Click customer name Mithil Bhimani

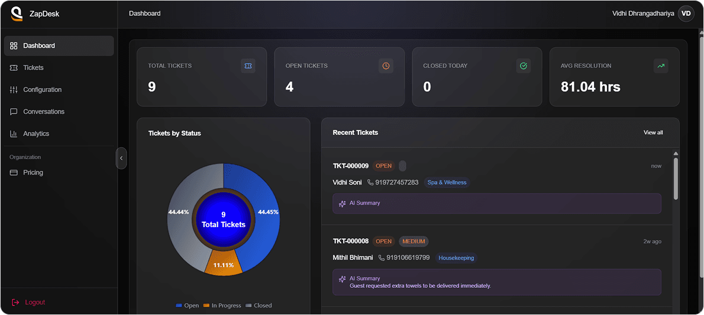(x=353, y=258)
